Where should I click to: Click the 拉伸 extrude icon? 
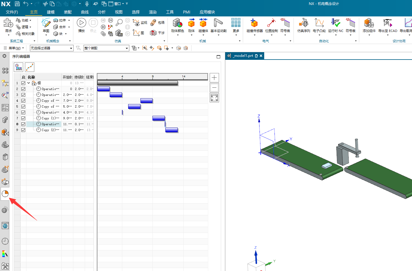tap(56, 20)
